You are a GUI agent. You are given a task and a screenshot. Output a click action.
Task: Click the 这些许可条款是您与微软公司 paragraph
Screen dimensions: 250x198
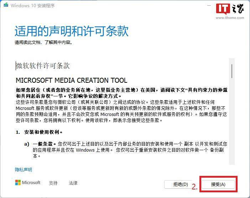[121, 111]
